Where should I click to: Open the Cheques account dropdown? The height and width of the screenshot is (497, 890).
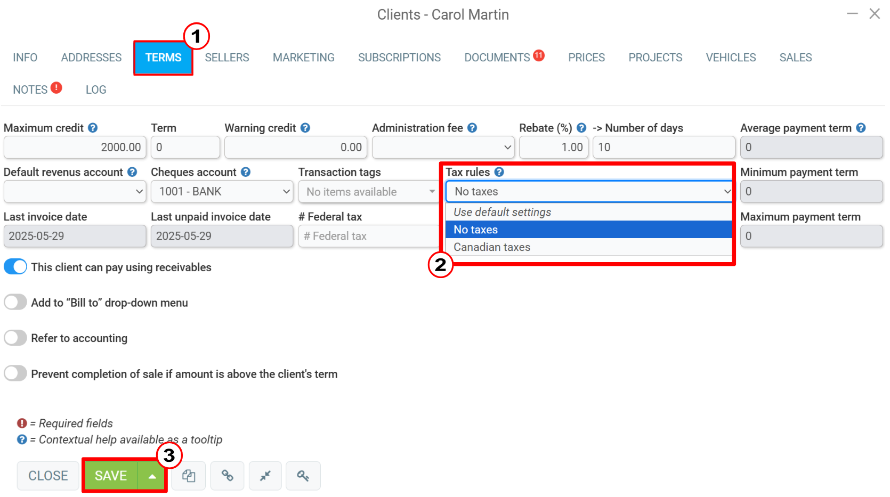click(222, 191)
